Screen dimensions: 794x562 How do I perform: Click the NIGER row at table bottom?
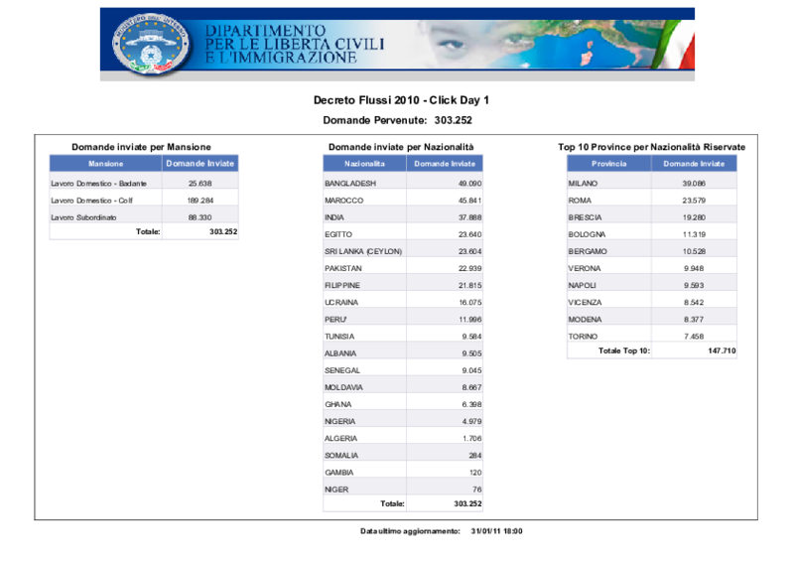click(403, 490)
